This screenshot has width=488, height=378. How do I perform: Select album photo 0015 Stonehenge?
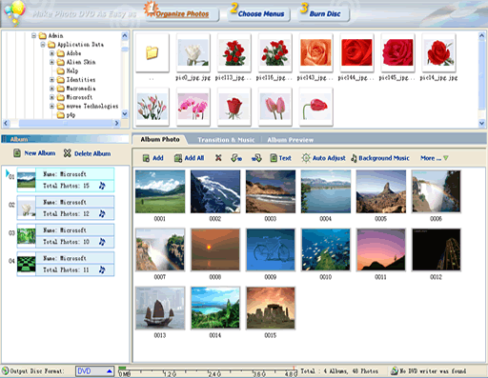[271, 308]
